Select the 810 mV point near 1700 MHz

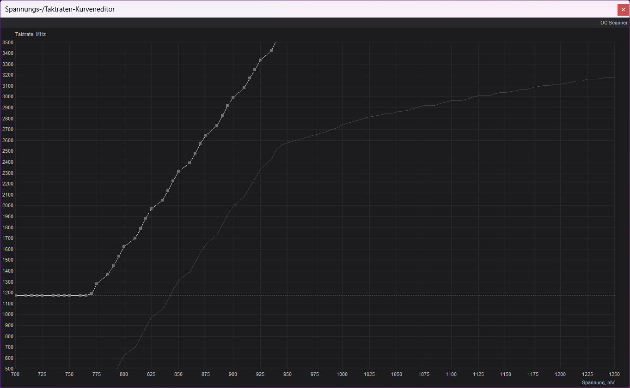tap(135, 238)
